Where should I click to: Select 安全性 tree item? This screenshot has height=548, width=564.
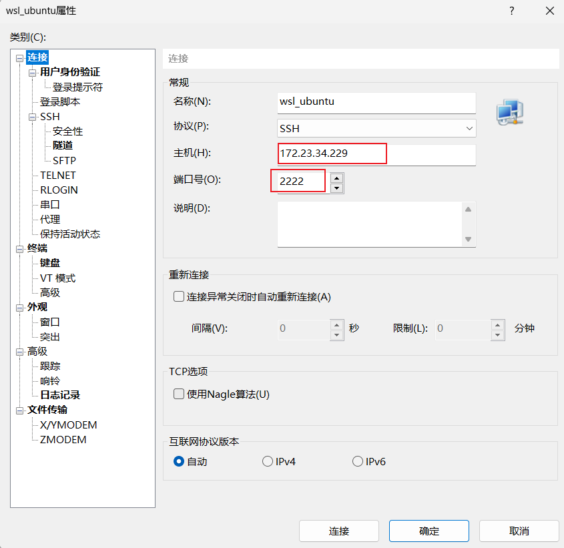click(67, 131)
